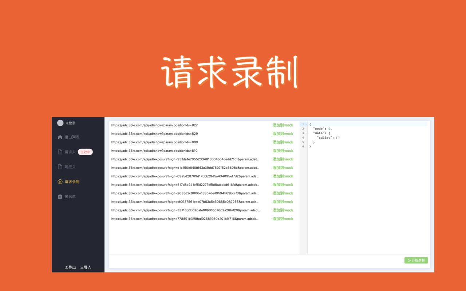Select the exposure URL with sign=d1a150e
466x291 pixels.
click(185, 168)
